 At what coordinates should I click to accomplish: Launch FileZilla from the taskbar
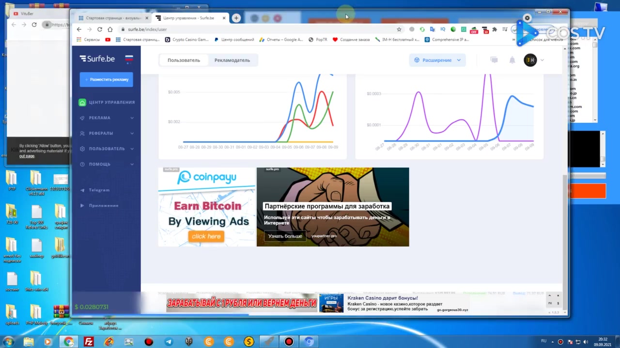point(89,342)
